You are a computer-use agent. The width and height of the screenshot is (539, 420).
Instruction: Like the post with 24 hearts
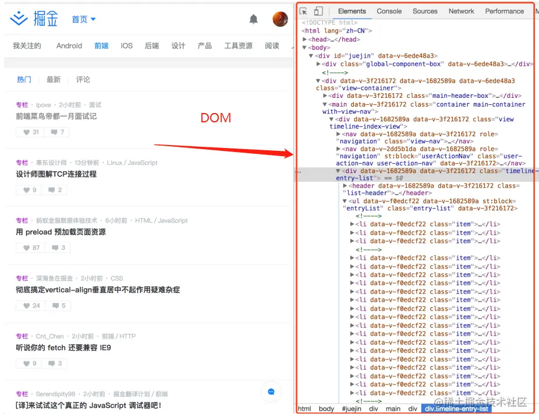31,305
